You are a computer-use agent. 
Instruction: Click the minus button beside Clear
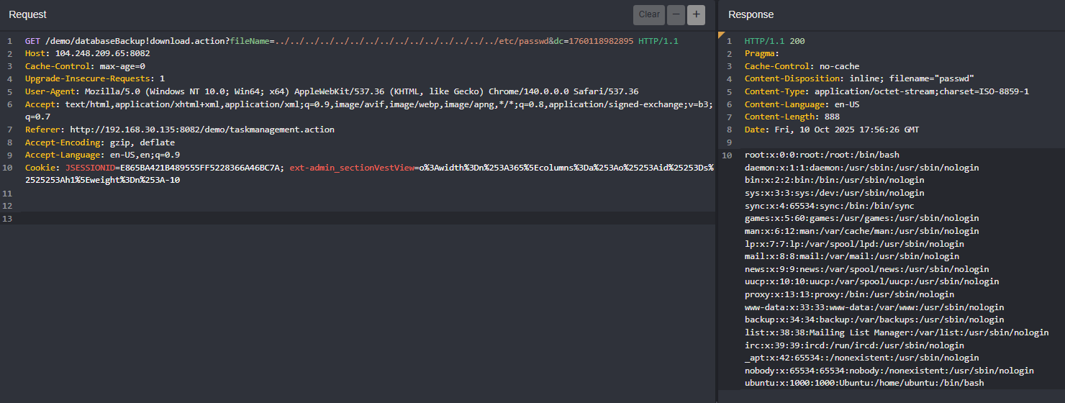click(676, 14)
